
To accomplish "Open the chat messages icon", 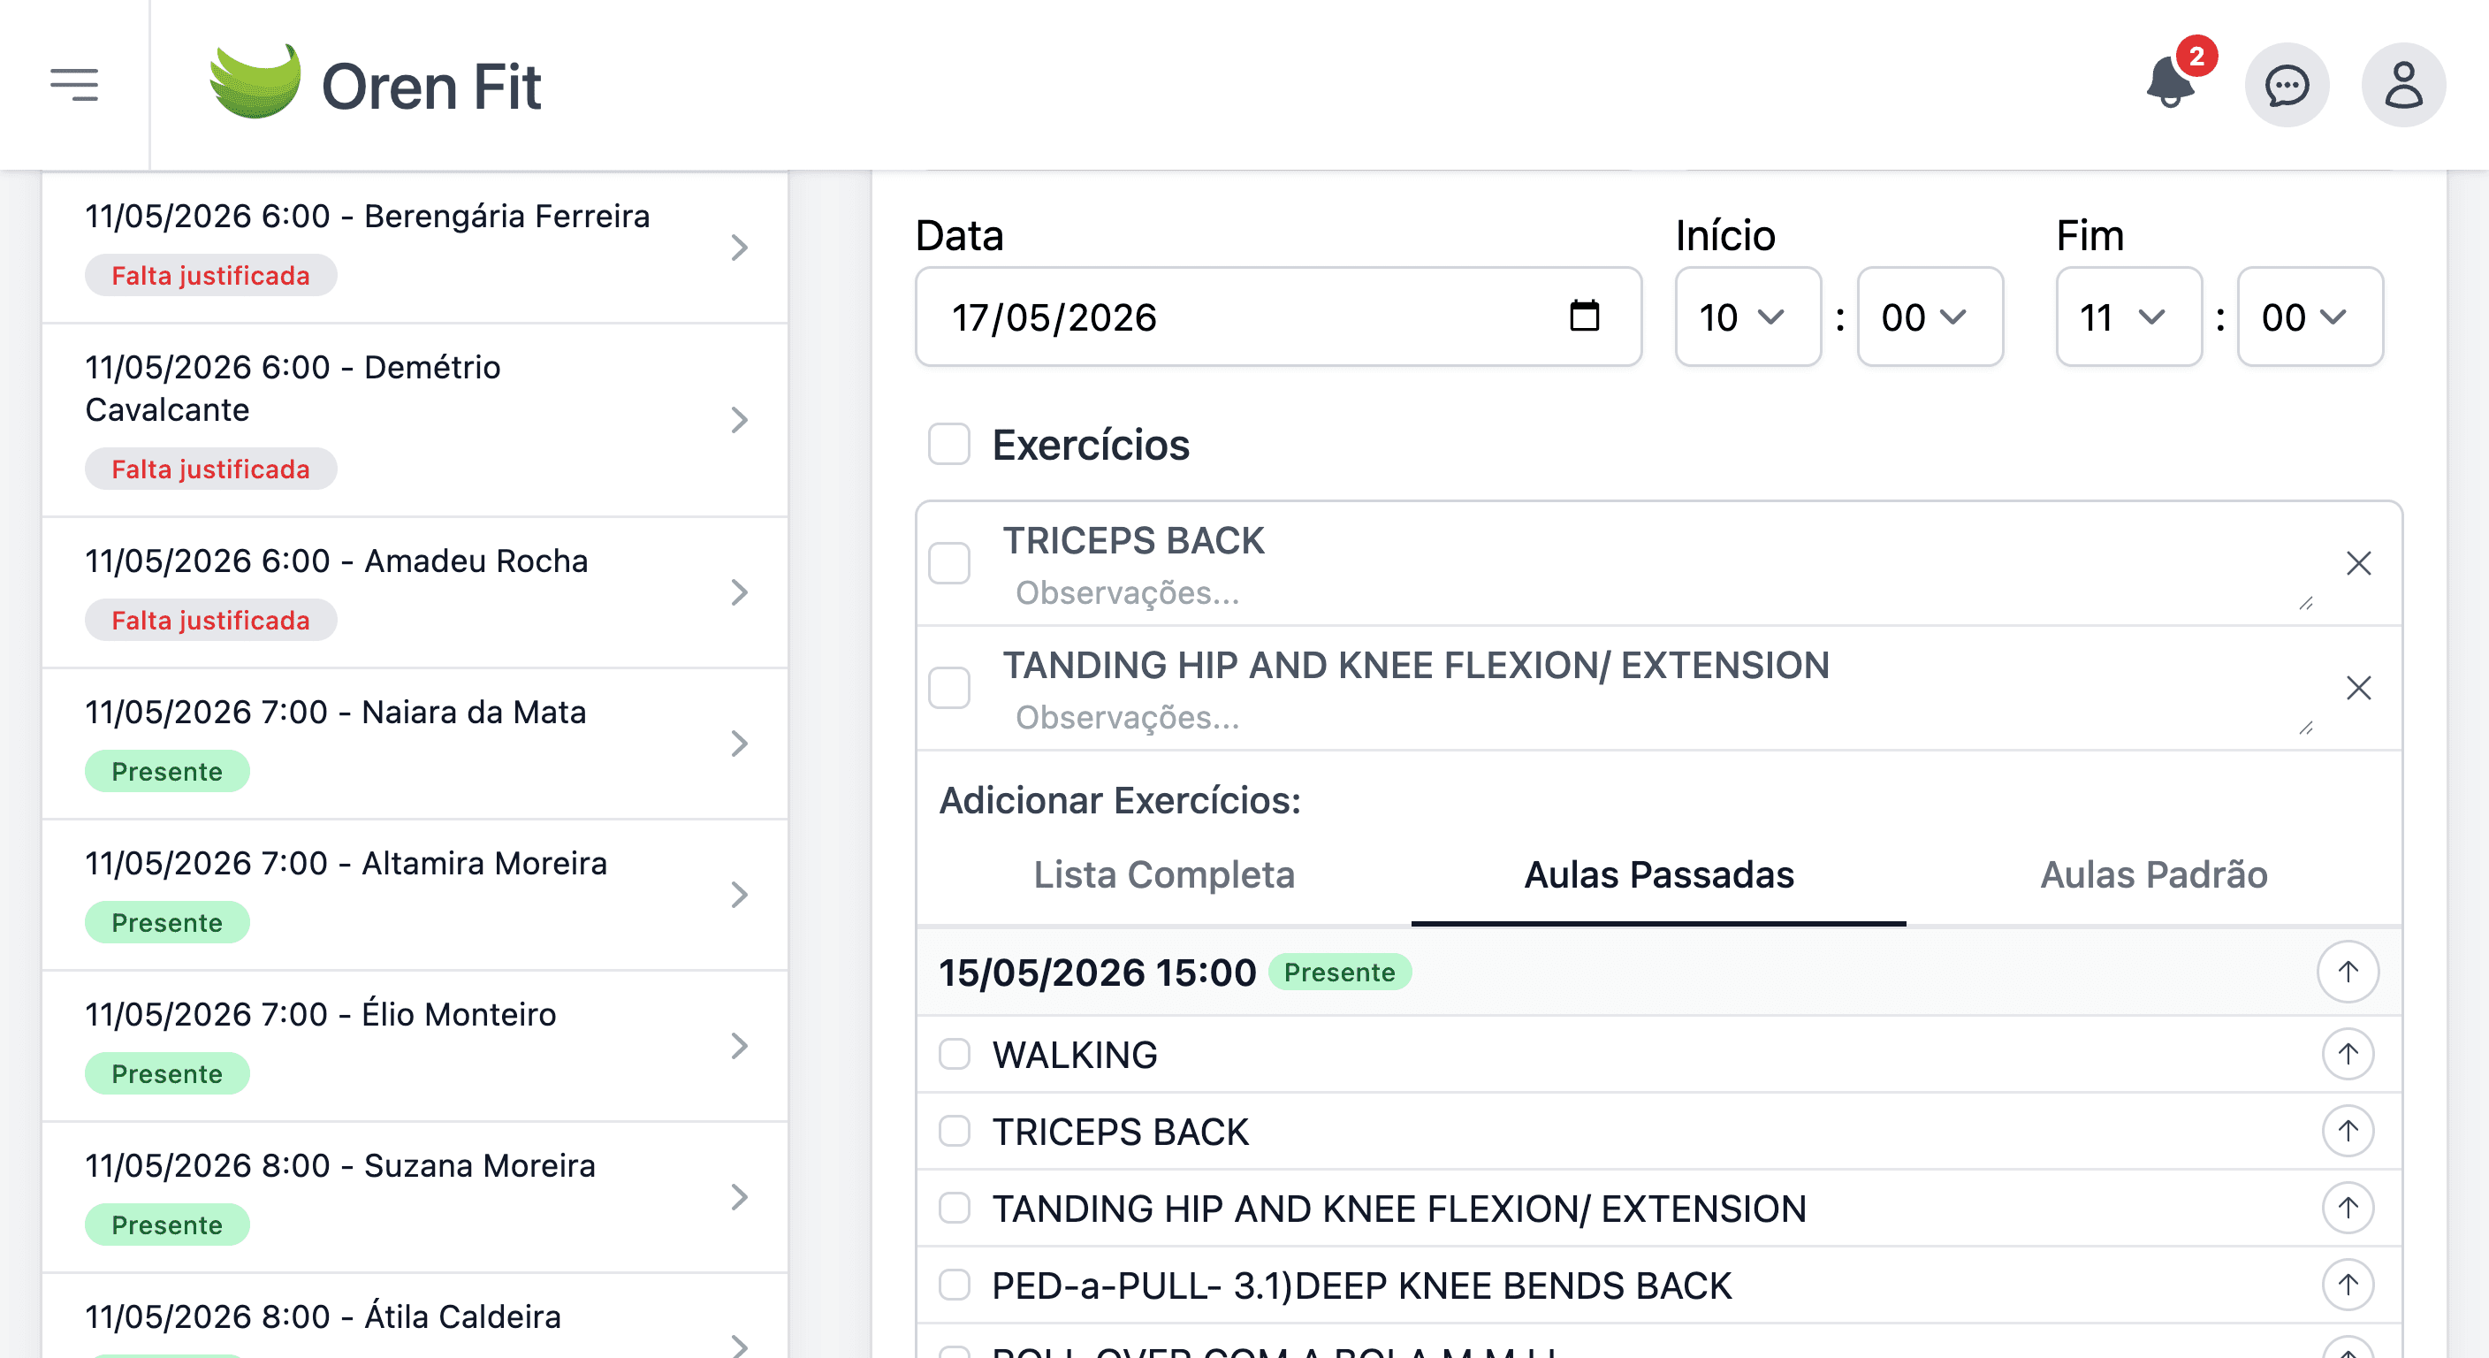I will 2286,85.
